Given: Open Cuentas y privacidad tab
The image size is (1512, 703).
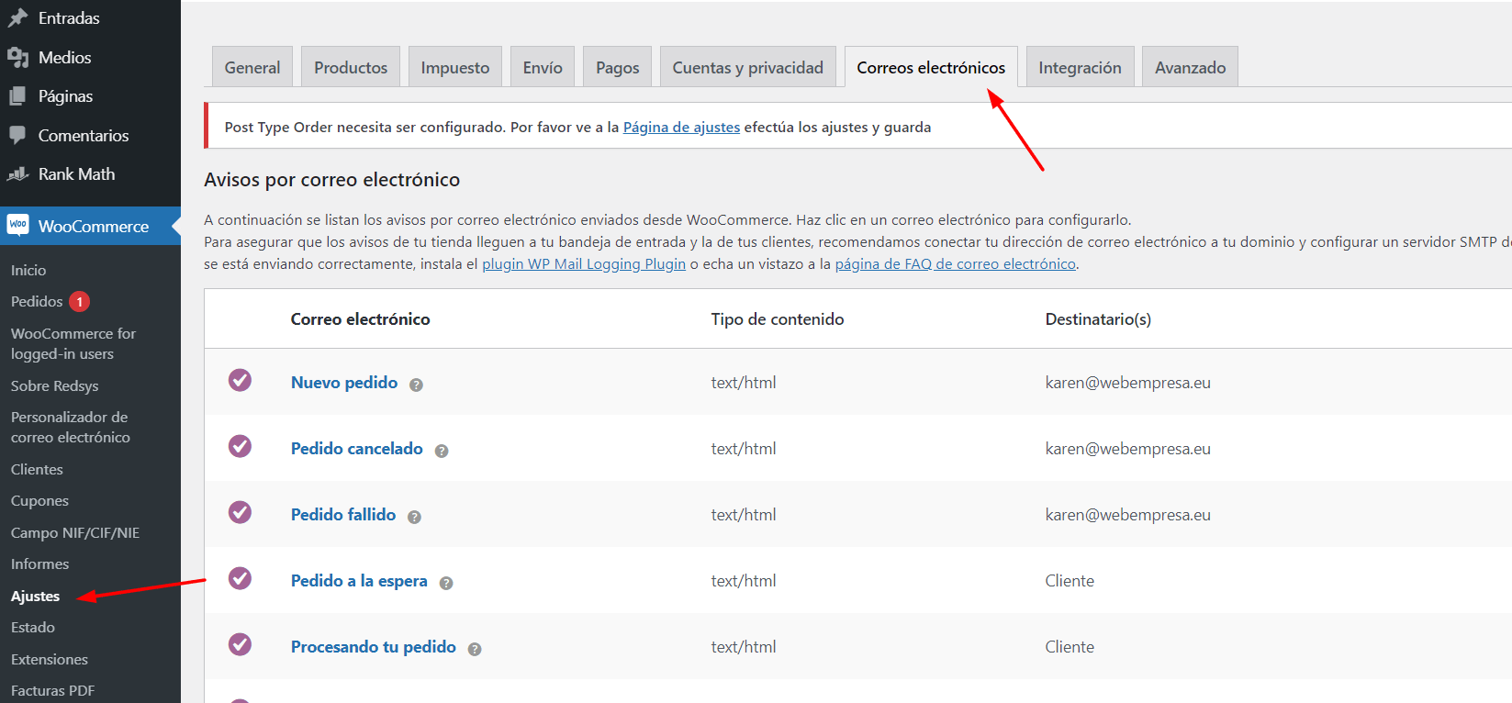Looking at the screenshot, I should (x=748, y=67).
